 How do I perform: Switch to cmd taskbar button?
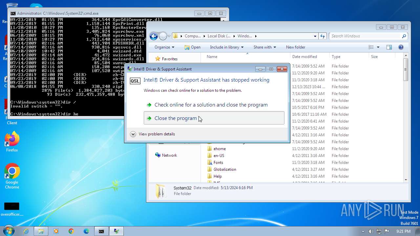point(101,231)
